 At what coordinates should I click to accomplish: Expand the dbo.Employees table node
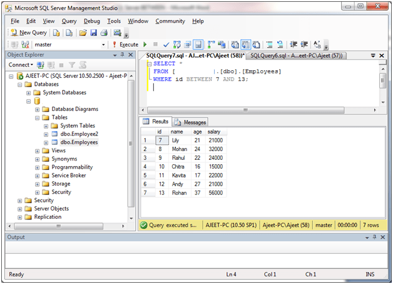[x=46, y=143]
